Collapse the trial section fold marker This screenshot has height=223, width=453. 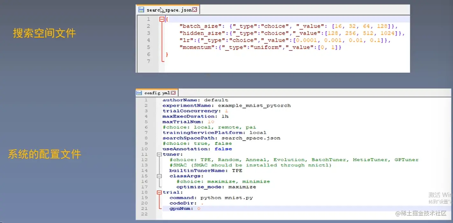[x=159, y=192]
